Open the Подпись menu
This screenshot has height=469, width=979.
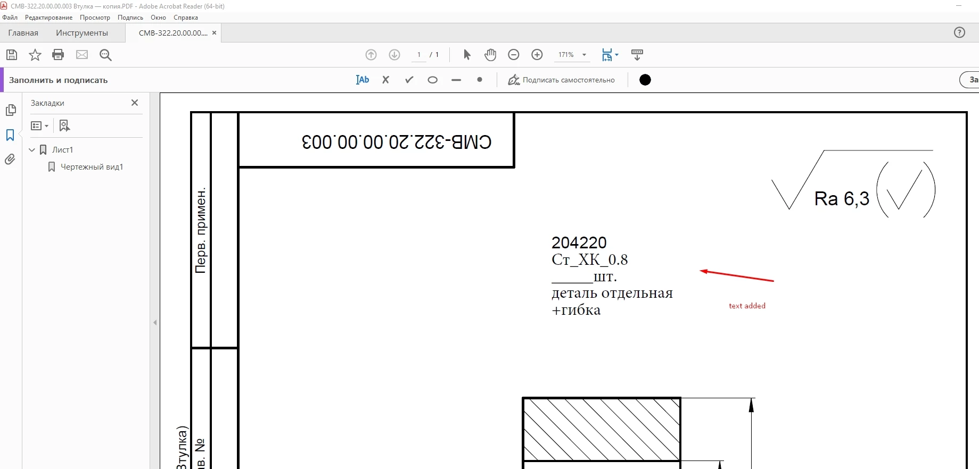(x=130, y=18)
